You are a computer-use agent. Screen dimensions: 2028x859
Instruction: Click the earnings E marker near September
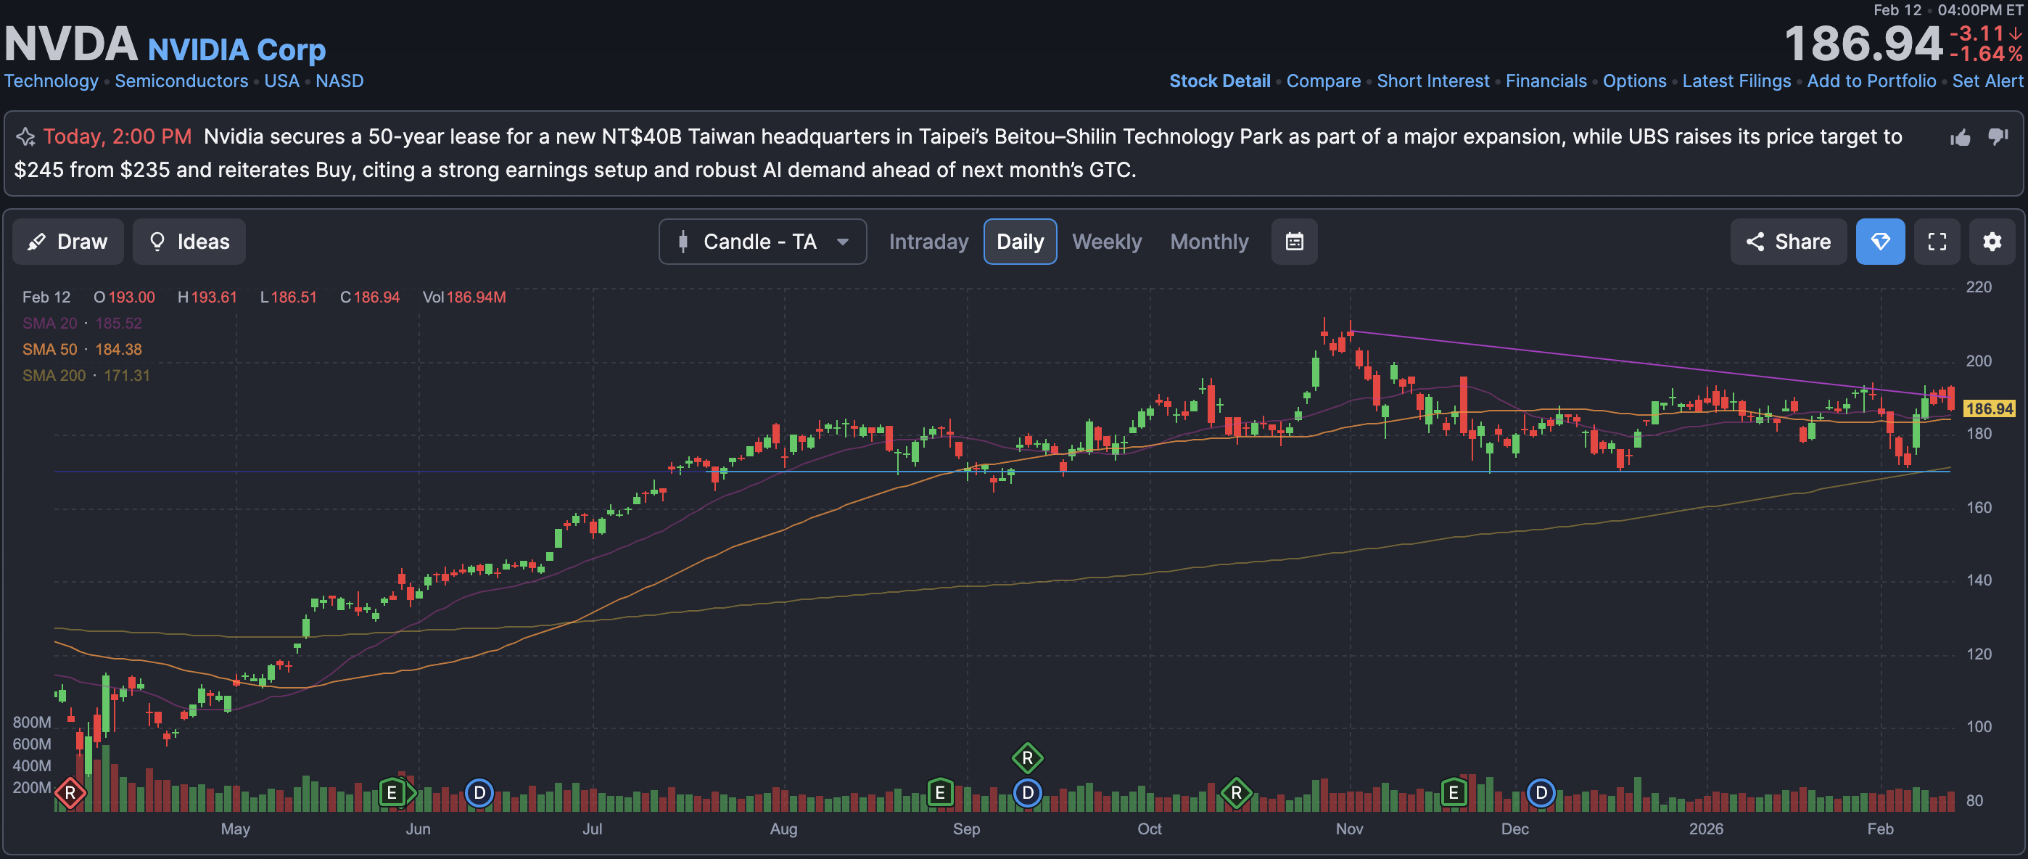pos(939,792)
